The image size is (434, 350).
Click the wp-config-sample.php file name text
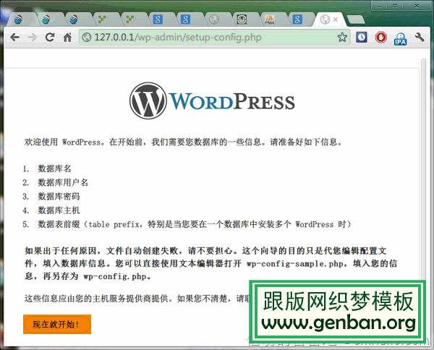click(294, 264)
